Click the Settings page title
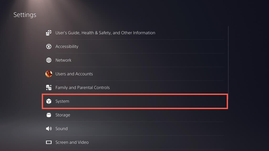Viewport: 269px width, 151px height. click(25, 15)
